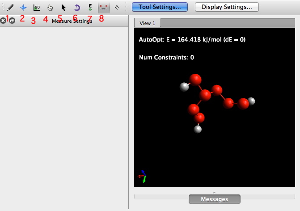Select the Align tool icon

(117, 8)
